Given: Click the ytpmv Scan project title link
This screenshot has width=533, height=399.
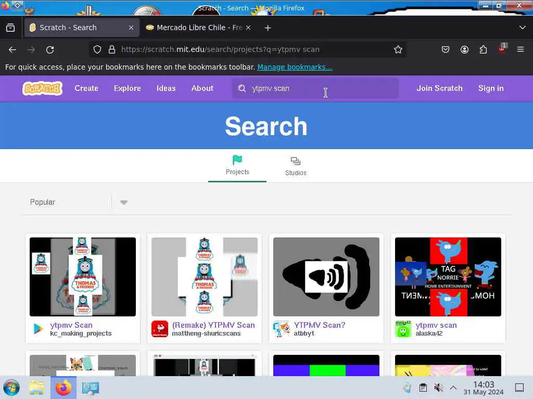Looking at the screenshot, I should (71, 325).
